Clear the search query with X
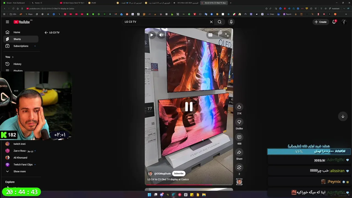This screenshot has width=352, height=198. (211, 22)
